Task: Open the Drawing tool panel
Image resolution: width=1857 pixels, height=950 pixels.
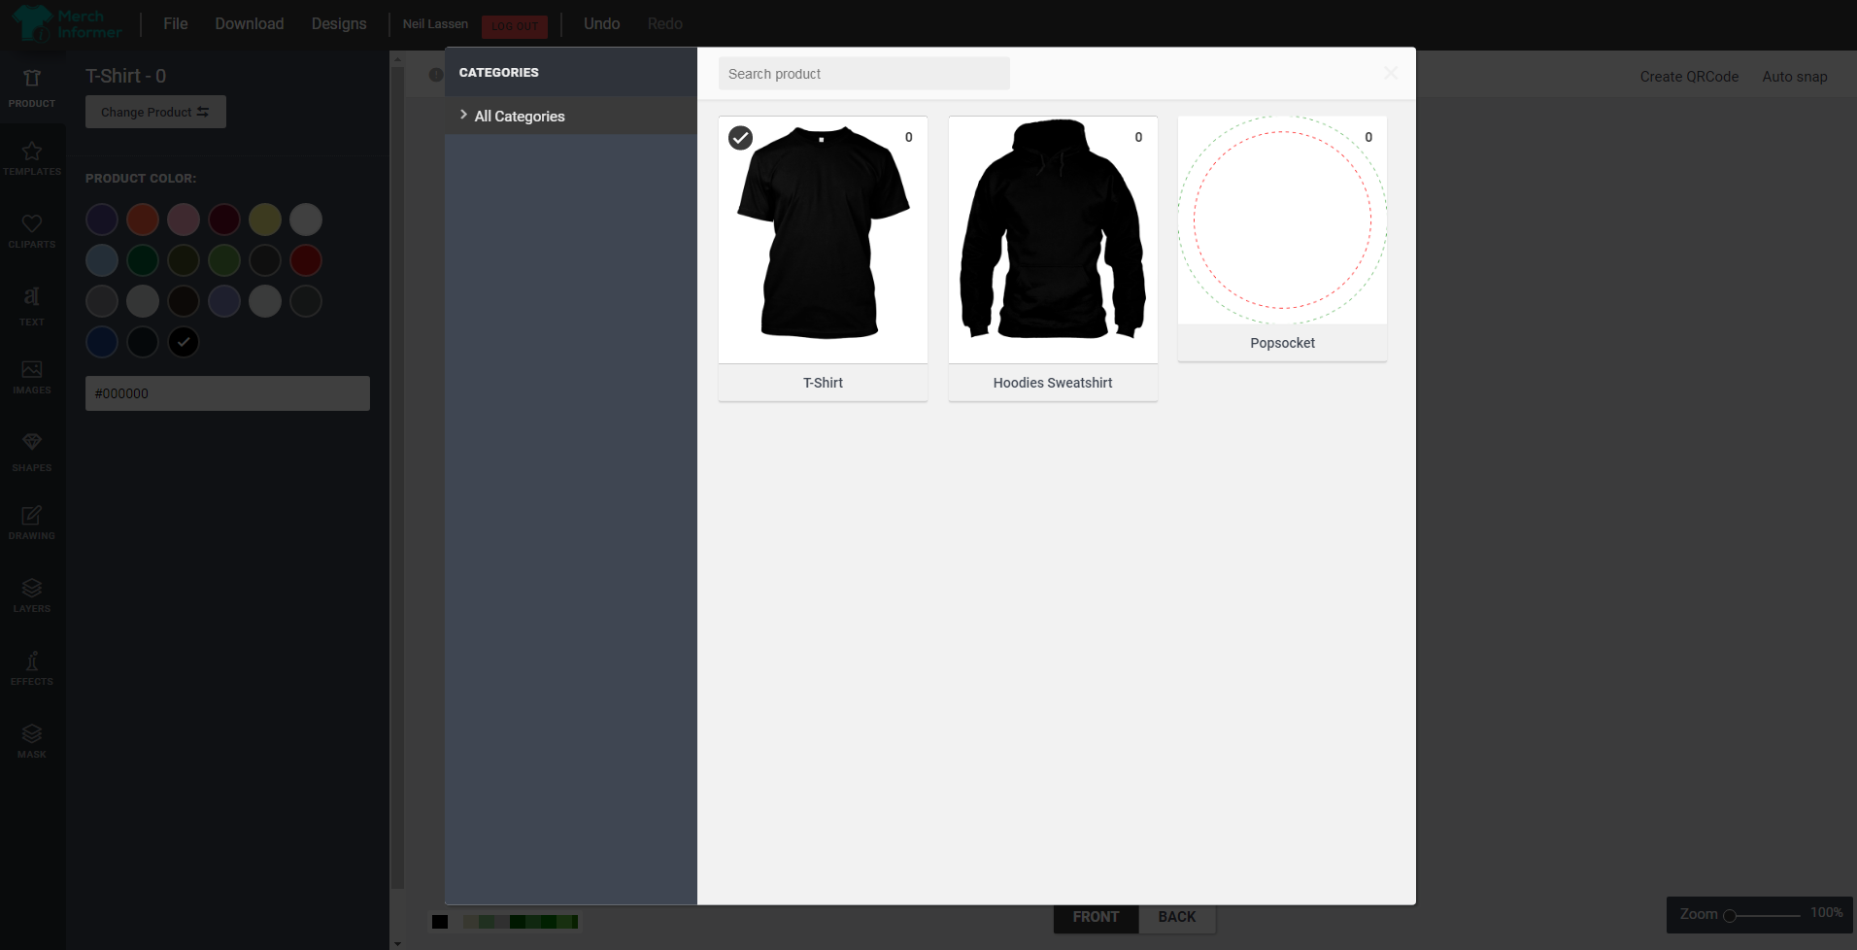Action: click(x=32, y=523)
